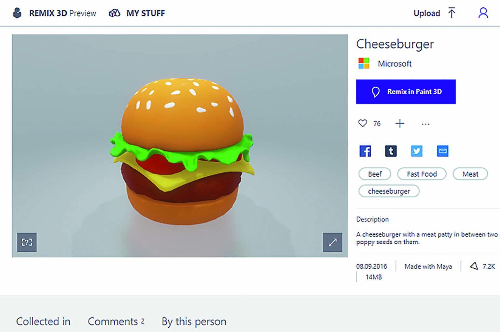500x332 pixels.
Task: Open the more options ellipsis menu
Action: pyautogui.click(x=425, y=124)
